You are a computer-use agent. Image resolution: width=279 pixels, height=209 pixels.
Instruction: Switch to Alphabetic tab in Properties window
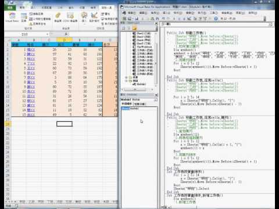(127, 104)
